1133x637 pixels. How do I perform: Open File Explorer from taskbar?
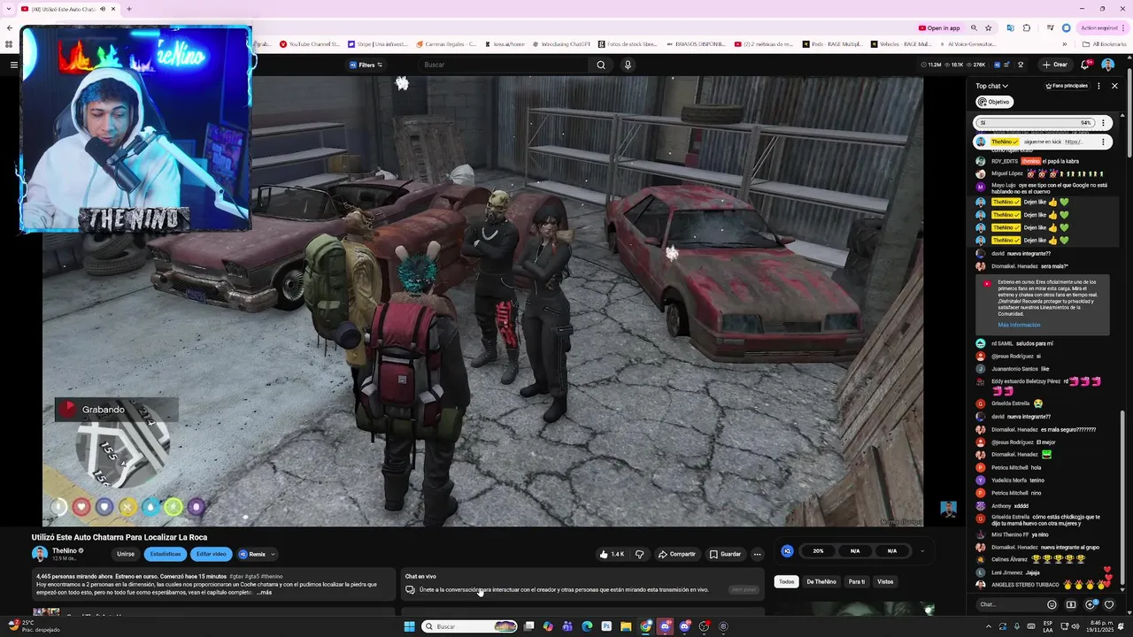click(626, 626)
